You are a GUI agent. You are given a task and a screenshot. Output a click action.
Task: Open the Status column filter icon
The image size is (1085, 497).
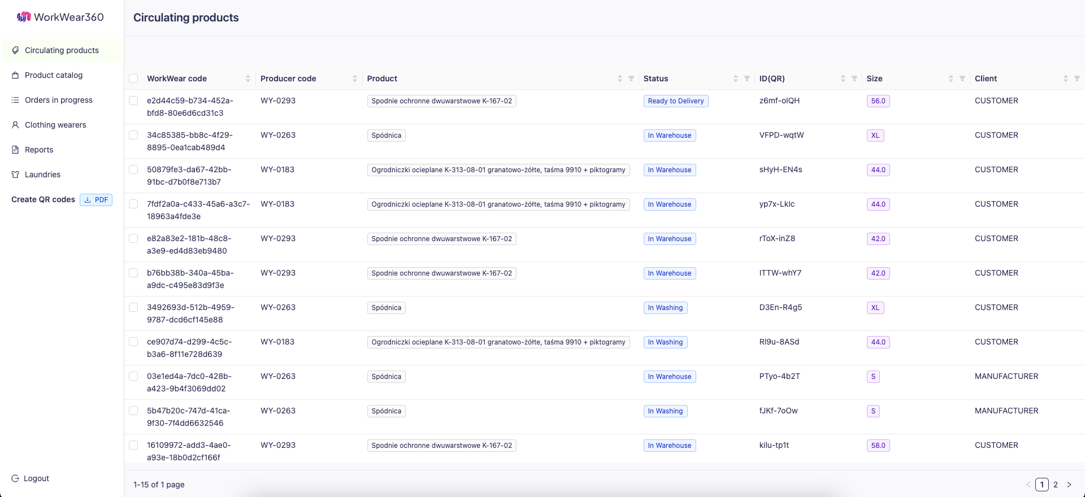747,79
